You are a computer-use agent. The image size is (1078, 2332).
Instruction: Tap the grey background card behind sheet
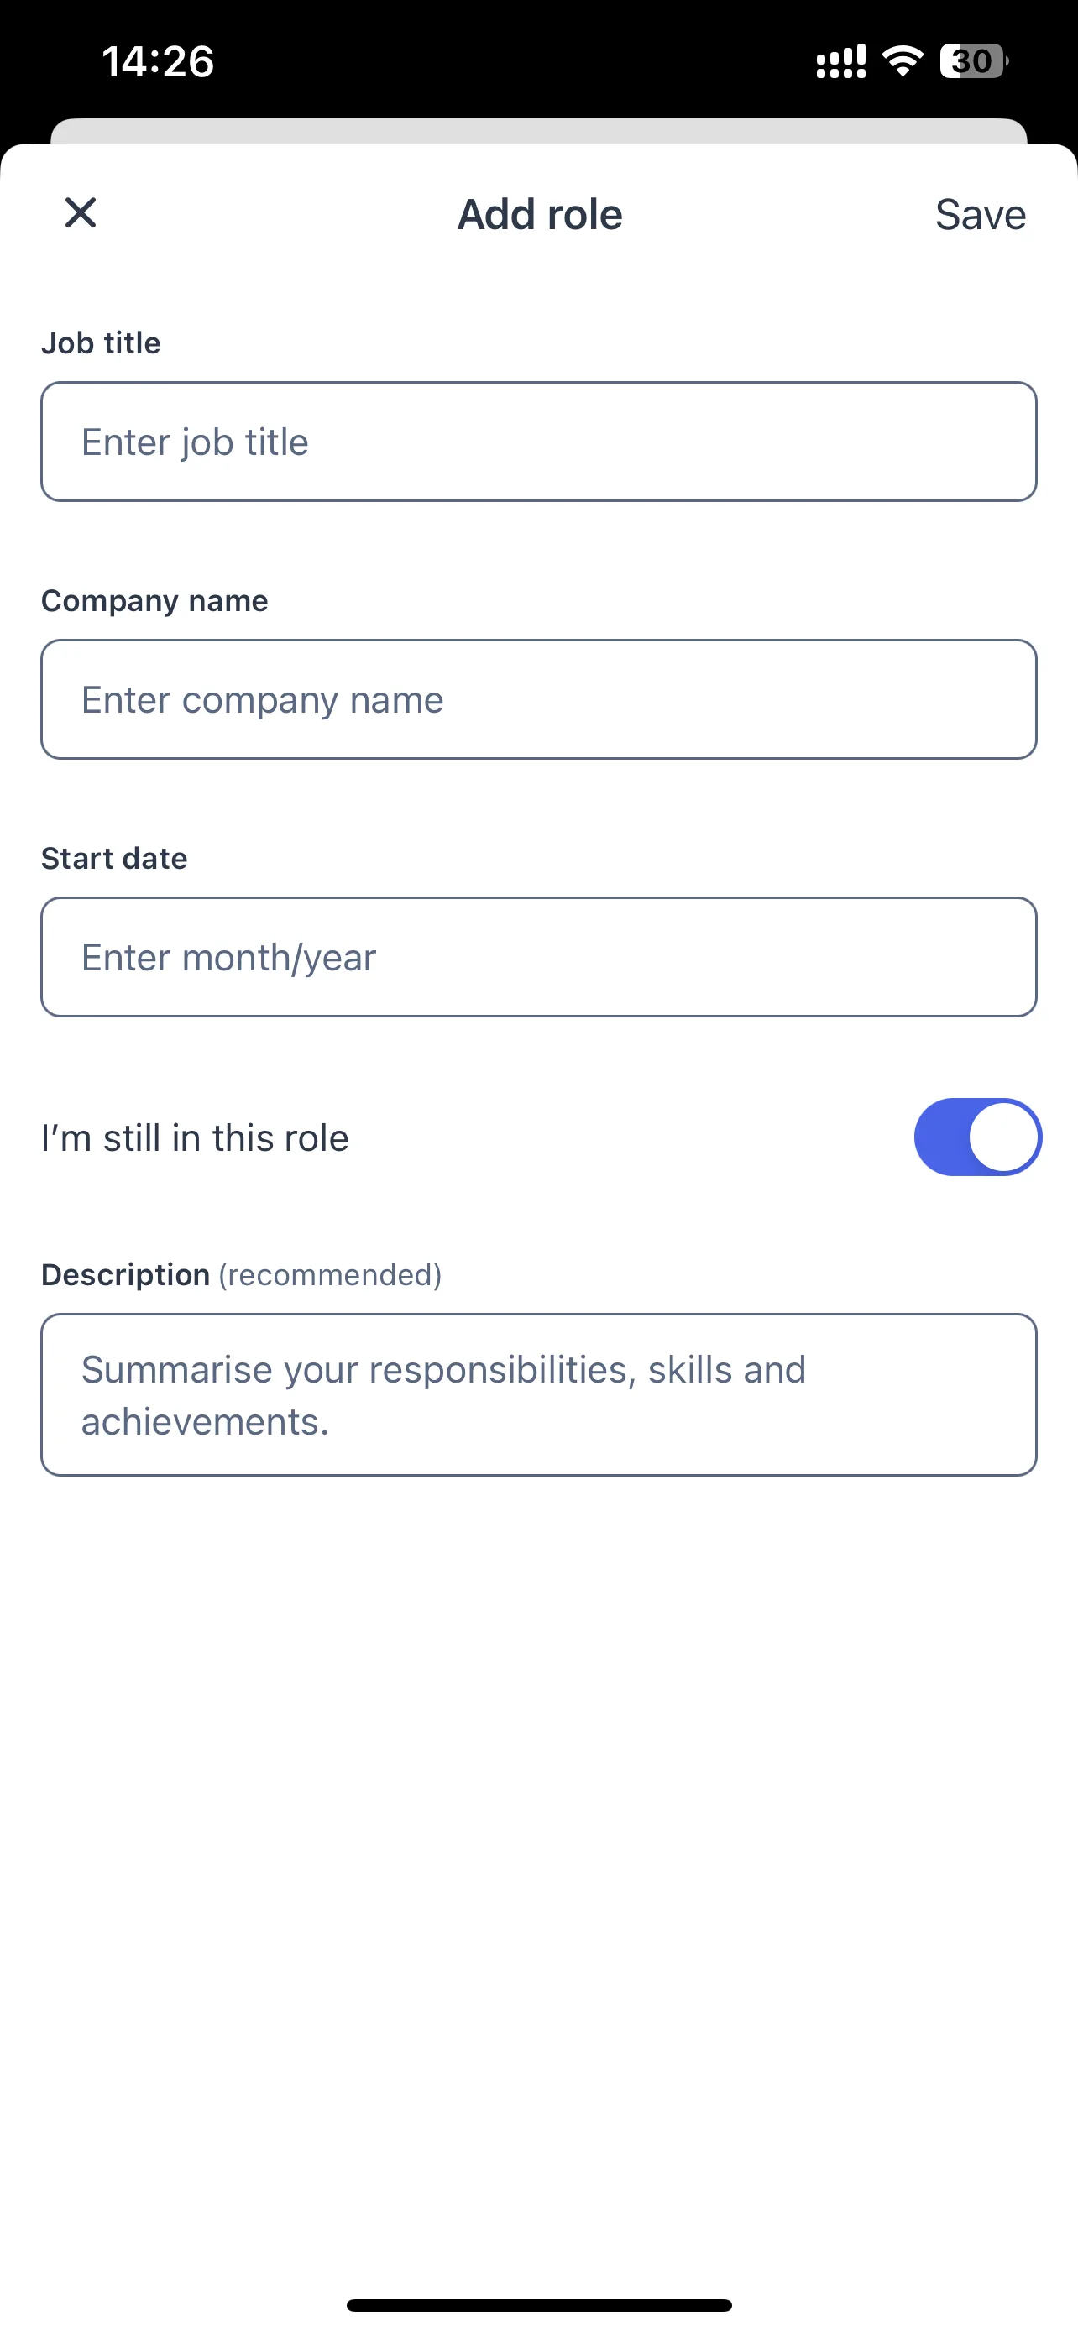pos(538,130)
